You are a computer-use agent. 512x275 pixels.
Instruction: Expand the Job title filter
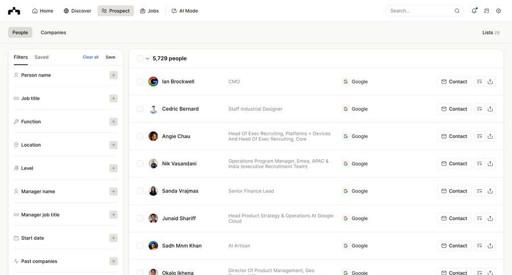pos(113,98)
